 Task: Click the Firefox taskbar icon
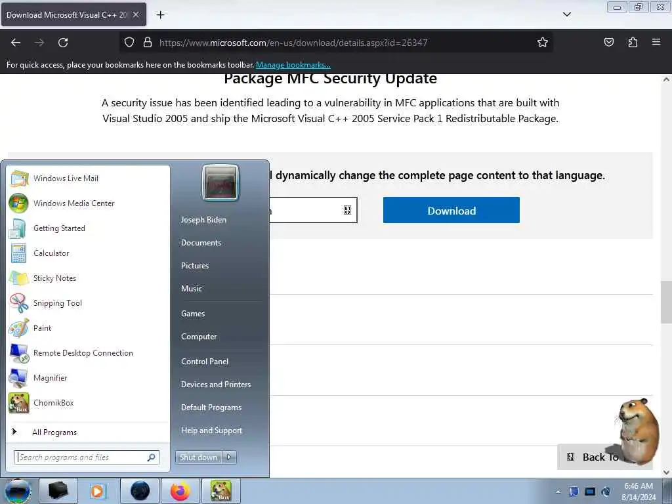[x=180, y=491]
